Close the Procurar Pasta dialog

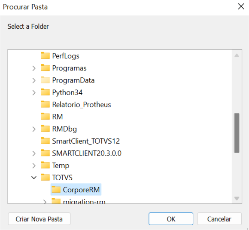241,6
